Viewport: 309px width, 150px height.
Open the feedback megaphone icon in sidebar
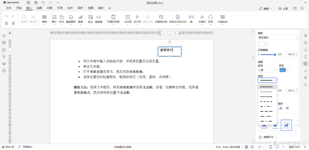4,64
